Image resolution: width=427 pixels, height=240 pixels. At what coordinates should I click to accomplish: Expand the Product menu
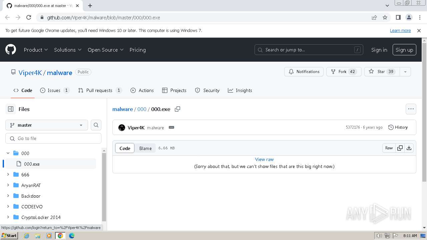tap(36, 50)
